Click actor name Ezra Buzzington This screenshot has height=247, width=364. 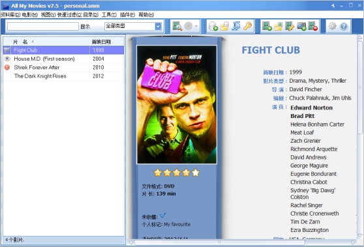[x=309, y=230]
